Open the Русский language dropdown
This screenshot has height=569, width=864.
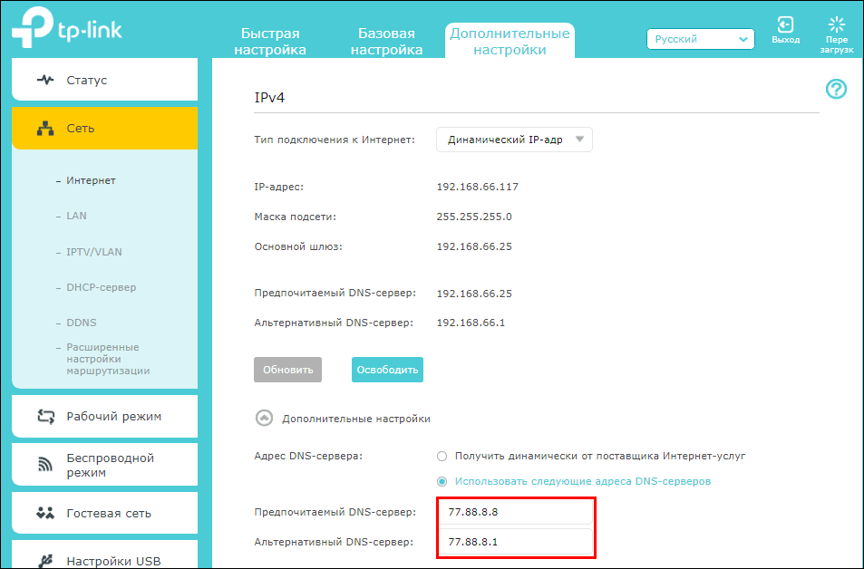pyautogui.click(x=700, y=40)
